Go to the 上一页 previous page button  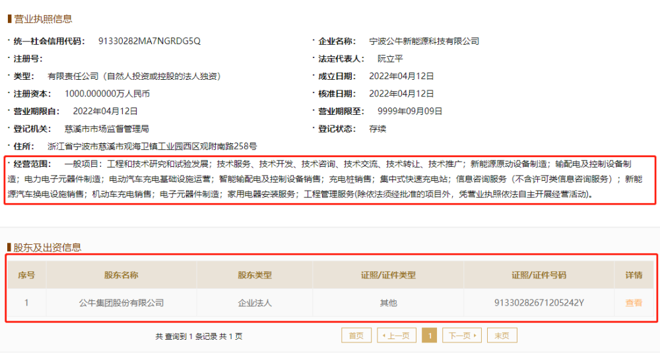point(397,335)
